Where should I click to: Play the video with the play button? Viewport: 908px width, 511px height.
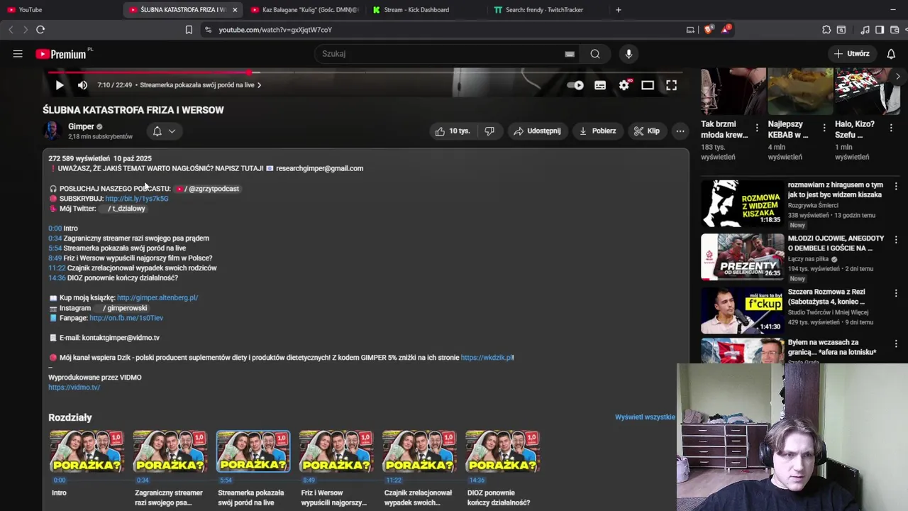tap(60, 85)
